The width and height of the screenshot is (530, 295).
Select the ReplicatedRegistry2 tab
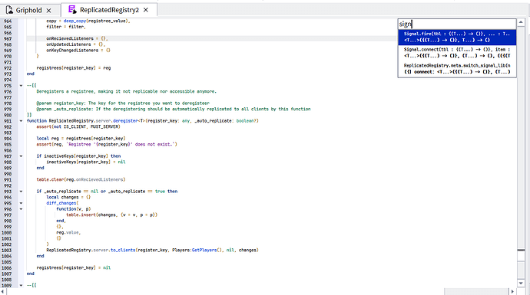[109, 10]
